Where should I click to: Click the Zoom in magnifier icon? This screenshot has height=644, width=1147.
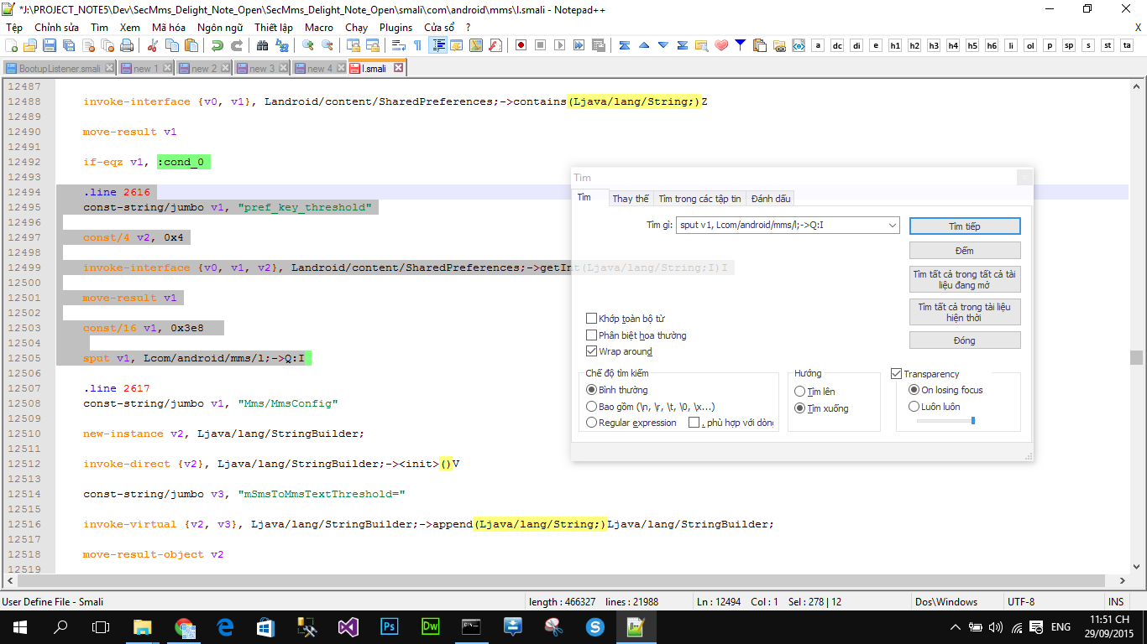(308, 45)
